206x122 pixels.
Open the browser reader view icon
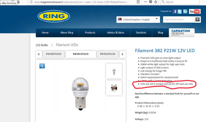(x=138, y=2)
